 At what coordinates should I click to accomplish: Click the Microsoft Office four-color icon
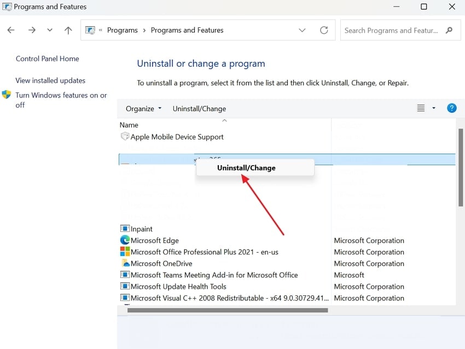point(125,252)
